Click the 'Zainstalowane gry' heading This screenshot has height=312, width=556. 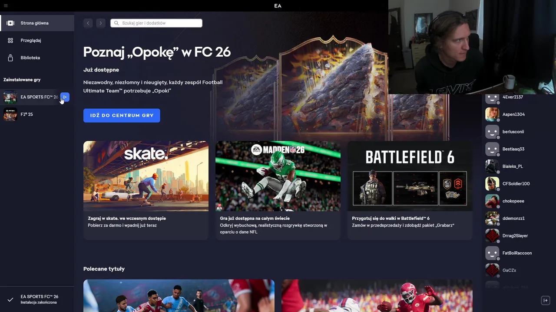tap(22, 80)
